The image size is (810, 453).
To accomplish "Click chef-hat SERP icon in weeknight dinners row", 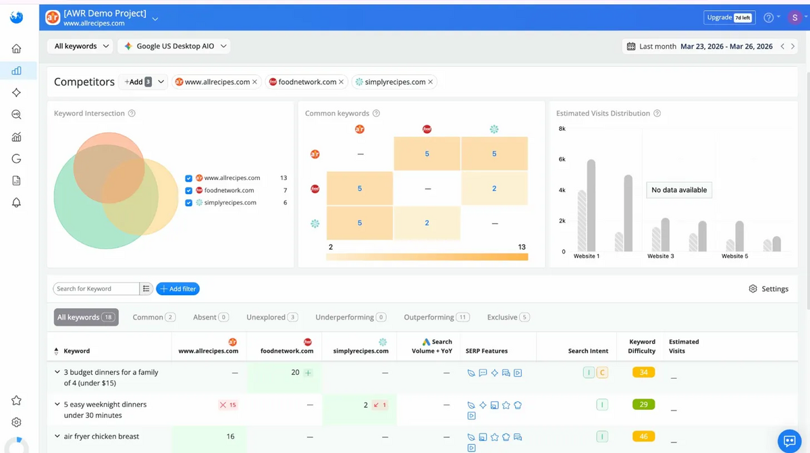I will click(x=518, y=405).
